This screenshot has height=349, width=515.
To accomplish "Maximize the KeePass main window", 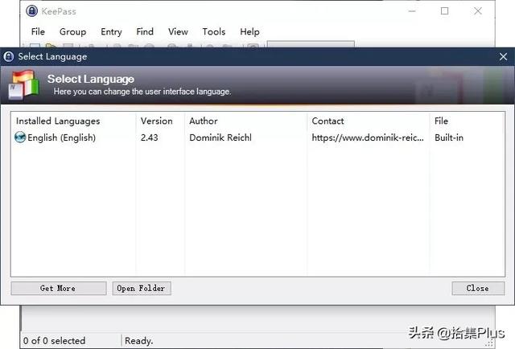I will pos(444,11).
